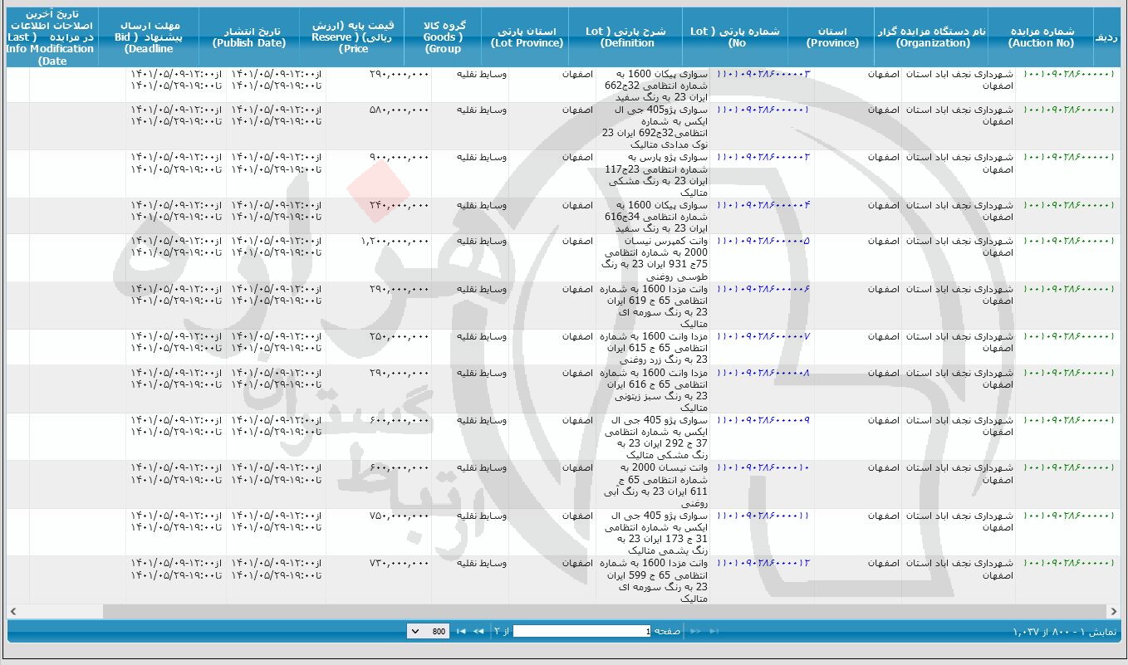Sort by the Publish Date column header
1128x665 pixels.
pyautogui.click(x=249, y=37)
